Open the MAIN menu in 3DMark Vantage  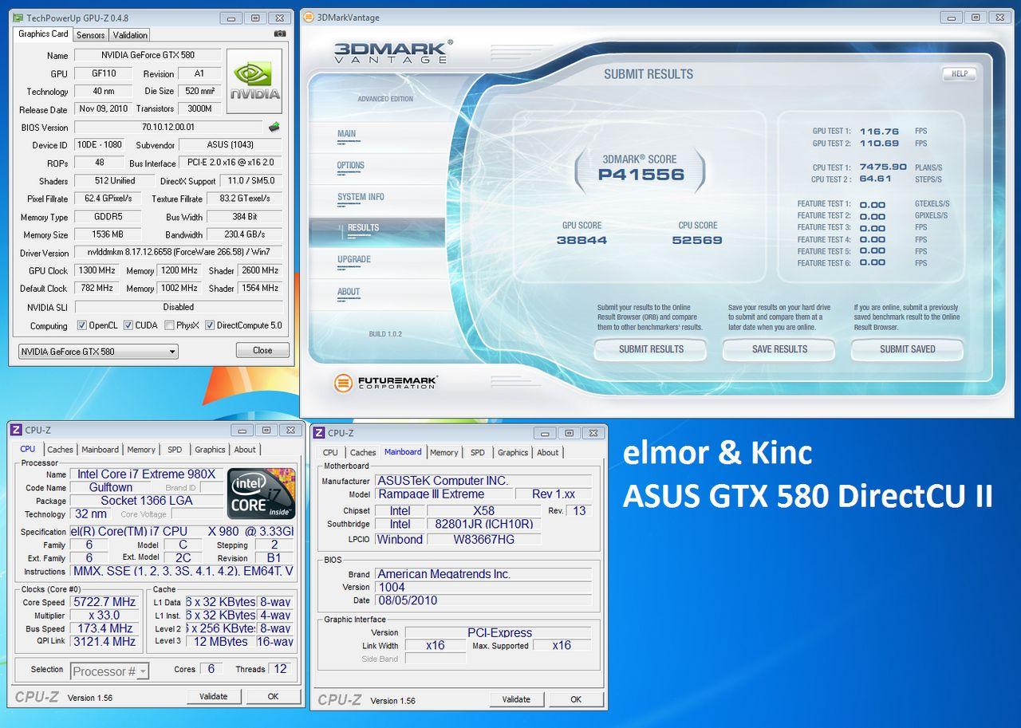[347, 134]
